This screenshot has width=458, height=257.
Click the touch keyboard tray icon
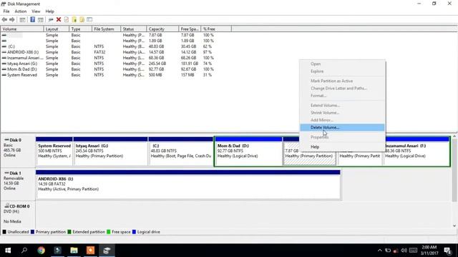click(413, 251)
